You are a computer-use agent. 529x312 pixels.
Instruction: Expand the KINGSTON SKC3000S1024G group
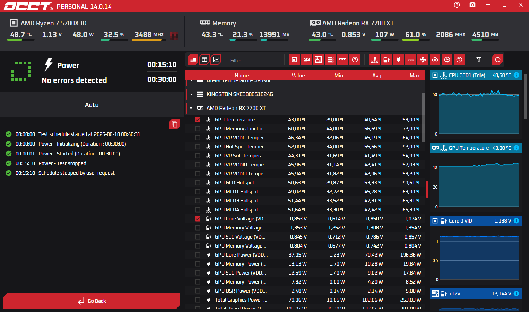191,94
